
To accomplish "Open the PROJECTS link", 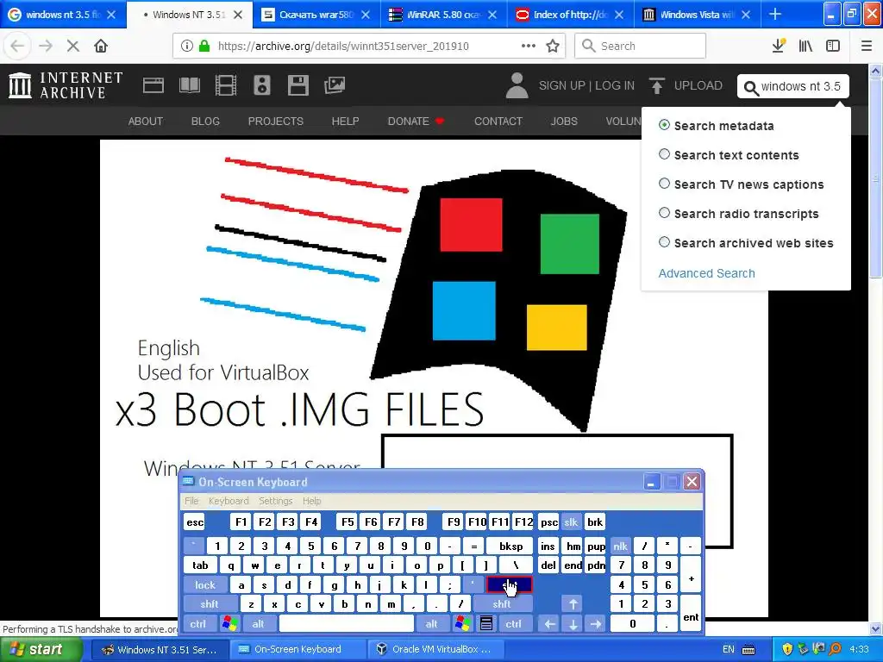I will [x=275, y=121].
